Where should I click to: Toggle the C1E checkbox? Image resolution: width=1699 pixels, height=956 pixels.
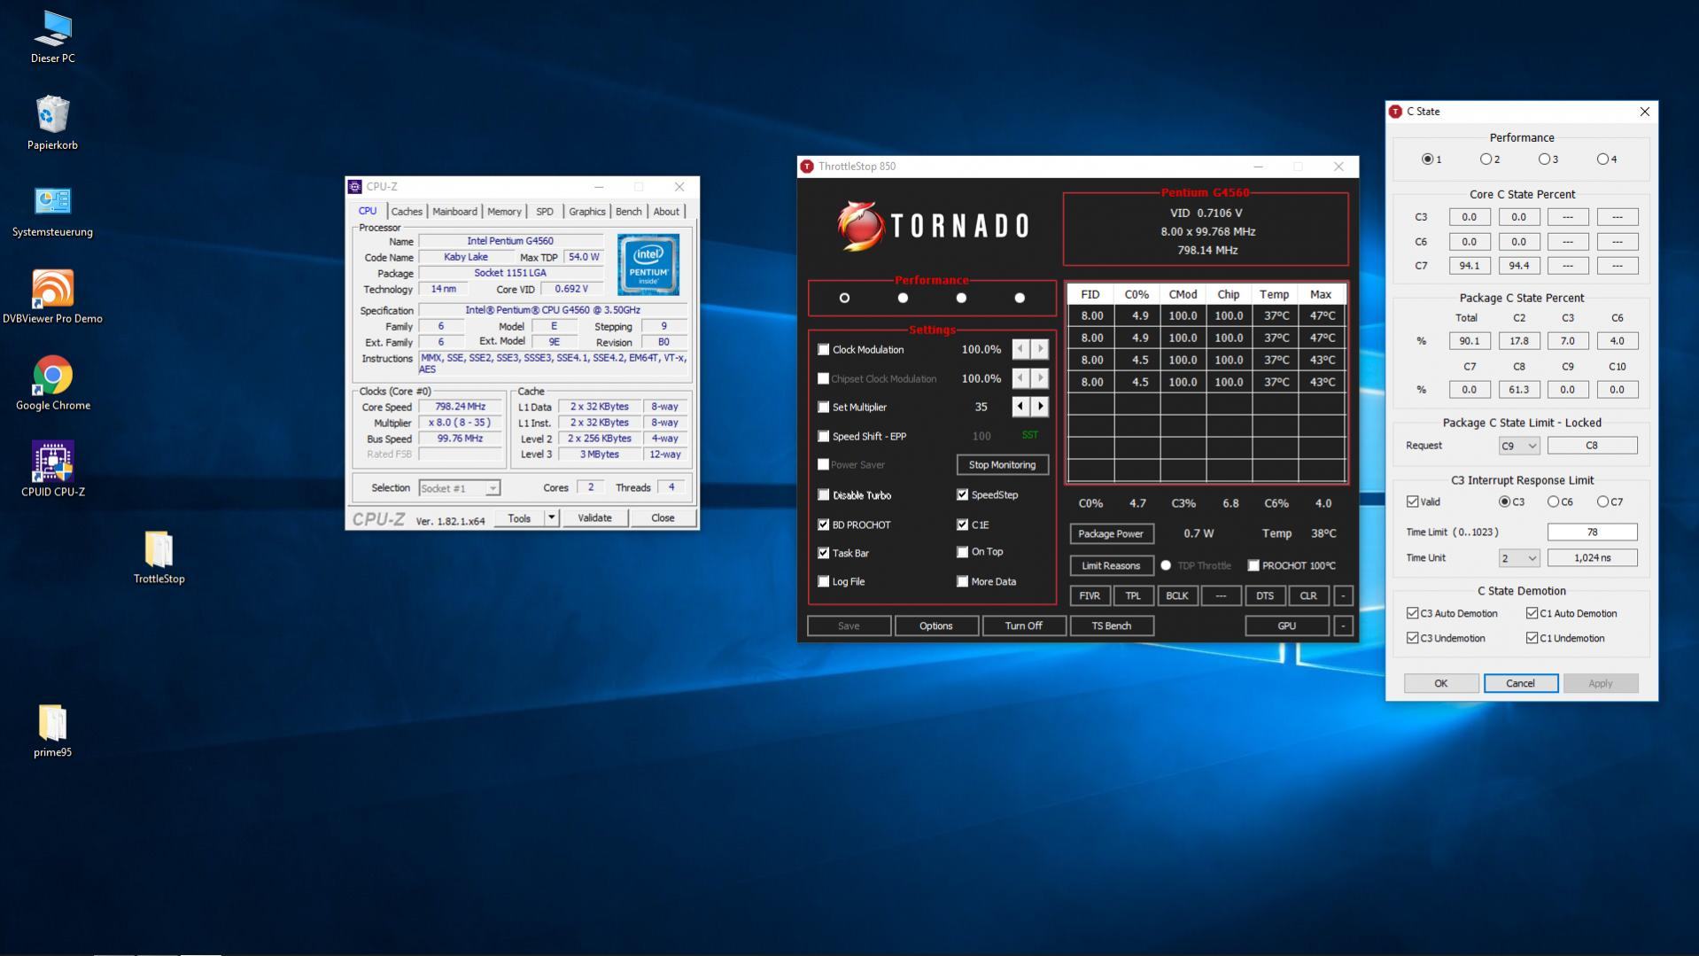coord(962,525)
